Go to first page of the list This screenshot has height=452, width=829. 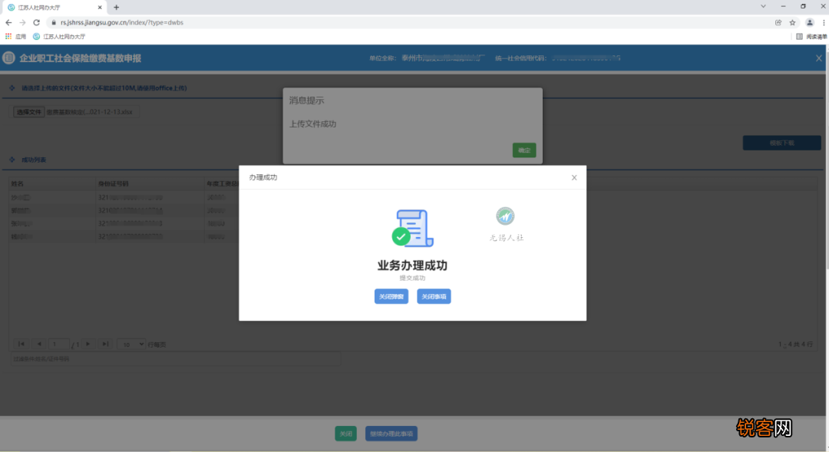pos(21,344)
